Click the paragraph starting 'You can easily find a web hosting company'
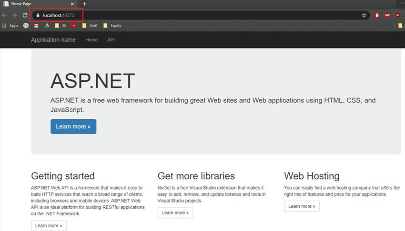405x231 pixels. tap(342, 191)
